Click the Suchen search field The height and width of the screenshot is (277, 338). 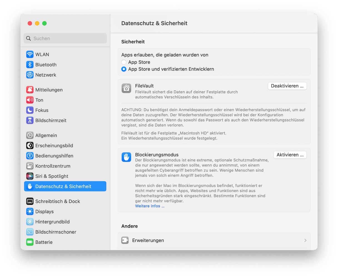pyautogui.click(x=65, y=38)
